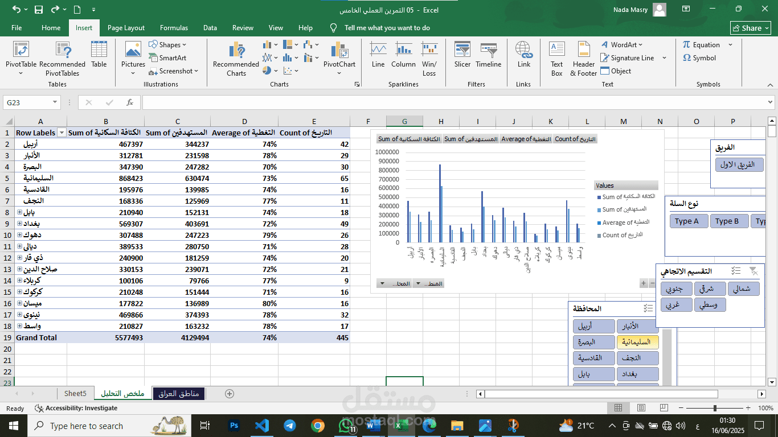Select the شمالي slicer button
The height and width of the screenshot is (437, 778).
[x=743, y=289]
